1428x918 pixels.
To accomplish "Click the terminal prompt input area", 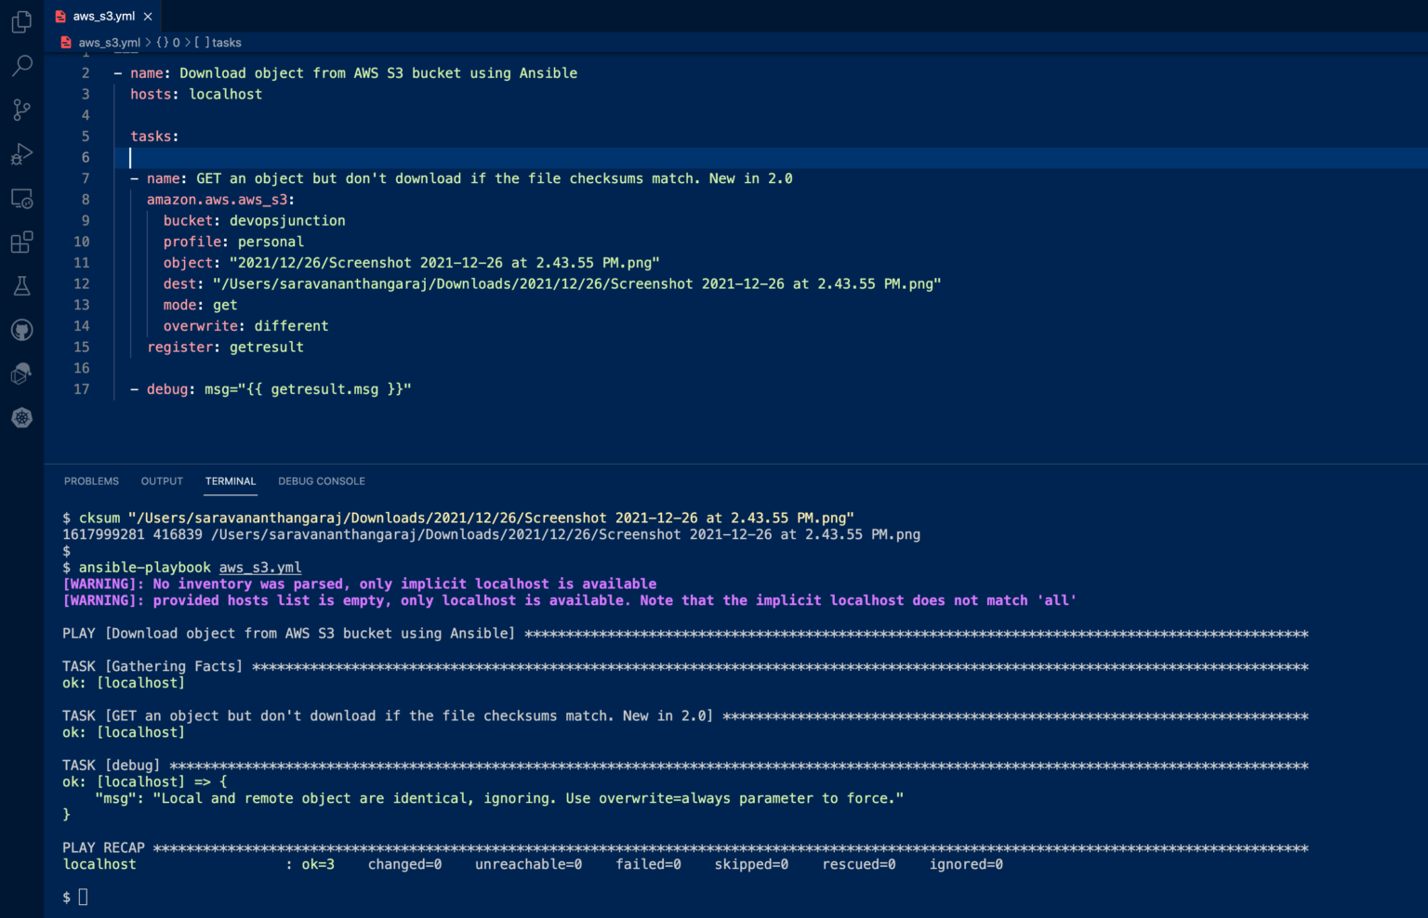I will pyautogui.click(x=82, y=897).
